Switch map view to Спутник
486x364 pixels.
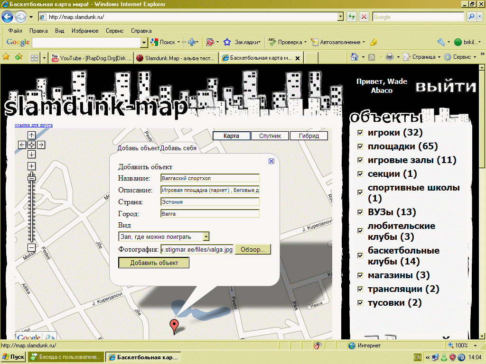point(270,136)
